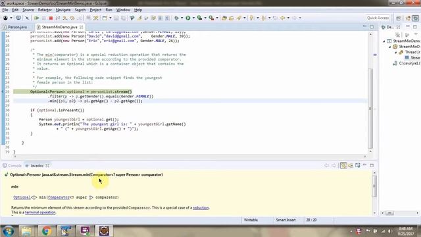Viewport: 421px width, 237px height.
Task: Follow the terminal operation link
Action: [40, 212]
